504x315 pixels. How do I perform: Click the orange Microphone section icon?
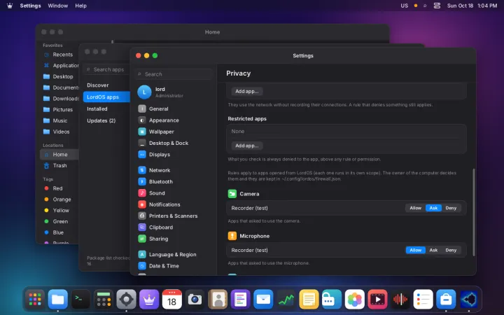click(232, 236)
